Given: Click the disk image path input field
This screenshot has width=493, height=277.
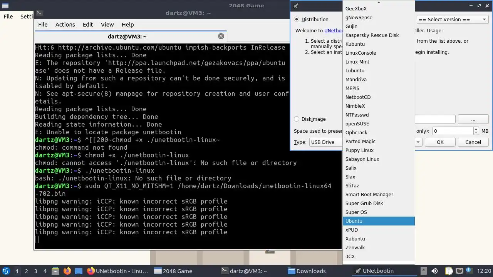Looking at the screenshot, I should coord(435,119).
